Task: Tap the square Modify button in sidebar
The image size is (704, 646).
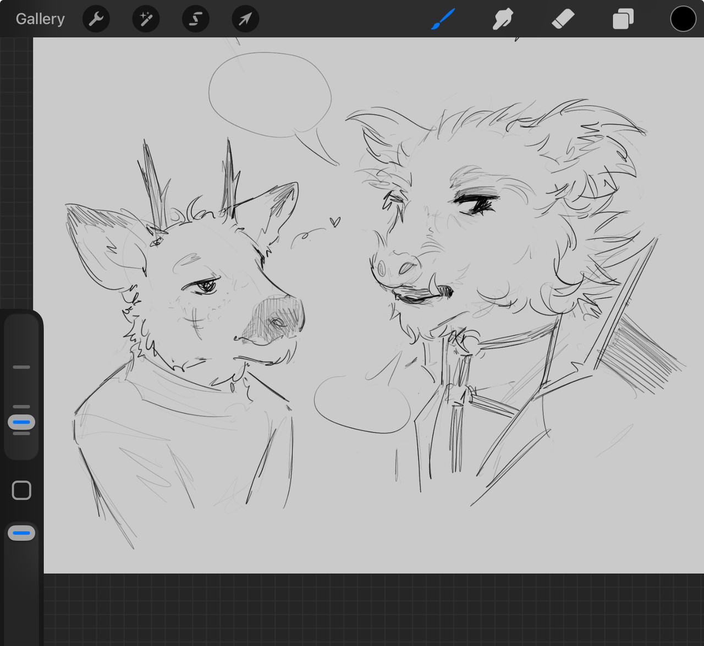Action: [21, 490]
